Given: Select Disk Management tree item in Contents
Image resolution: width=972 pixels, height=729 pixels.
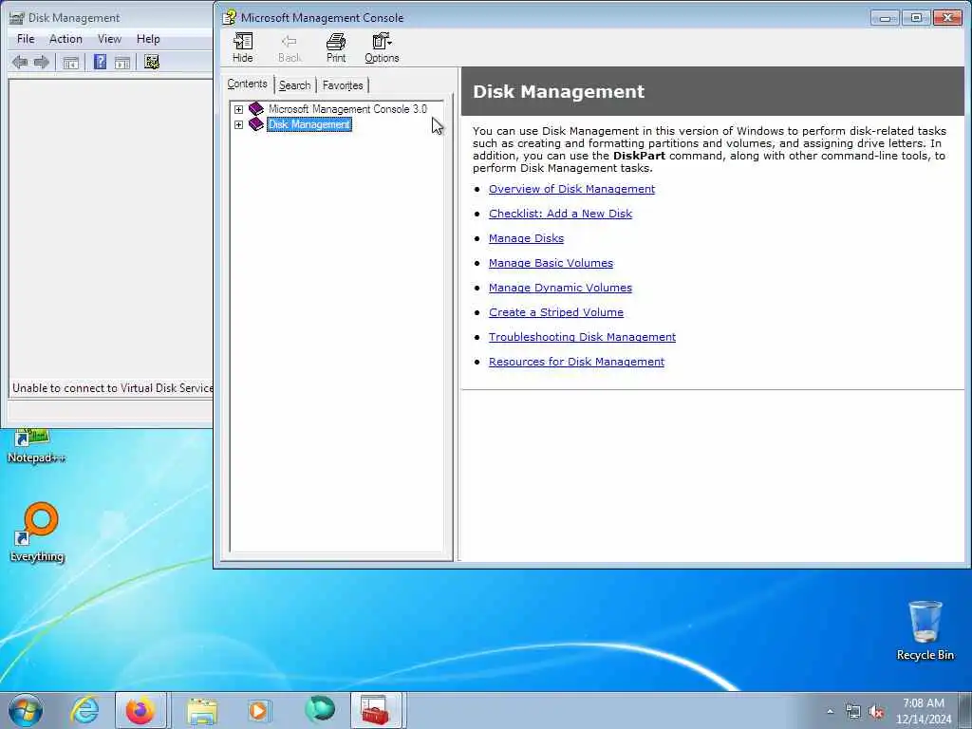Looking at the screenshot, I should click(309, 124).
